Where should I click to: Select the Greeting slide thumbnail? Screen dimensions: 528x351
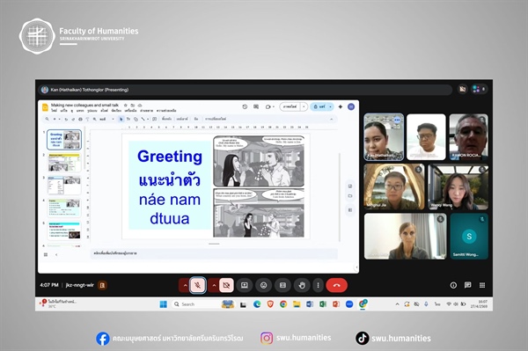tap(64, 139)
